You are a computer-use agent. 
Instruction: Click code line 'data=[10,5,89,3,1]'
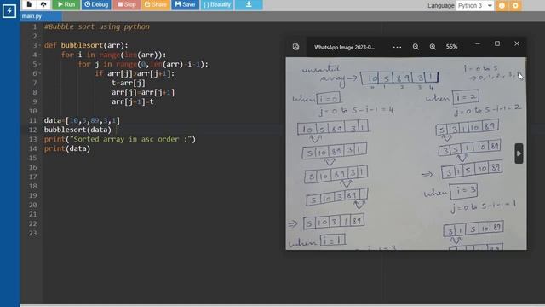pyautogui.click(x=82, y=120)
